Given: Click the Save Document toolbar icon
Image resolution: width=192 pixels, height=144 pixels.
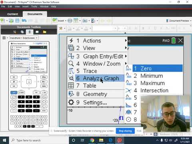Looking at the screenshot, I should pos(17,21).
